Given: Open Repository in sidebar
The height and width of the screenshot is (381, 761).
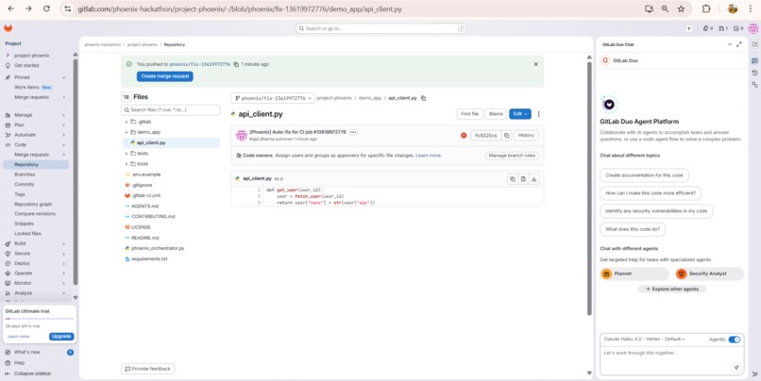Looking at the screenshot, I should pyautogui.click(x=35, y=164).
